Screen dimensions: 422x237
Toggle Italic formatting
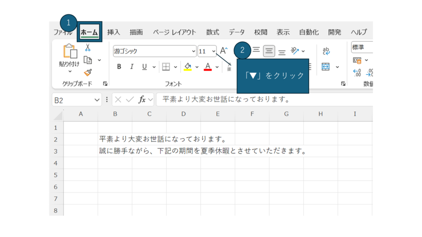tap(132, 67)
